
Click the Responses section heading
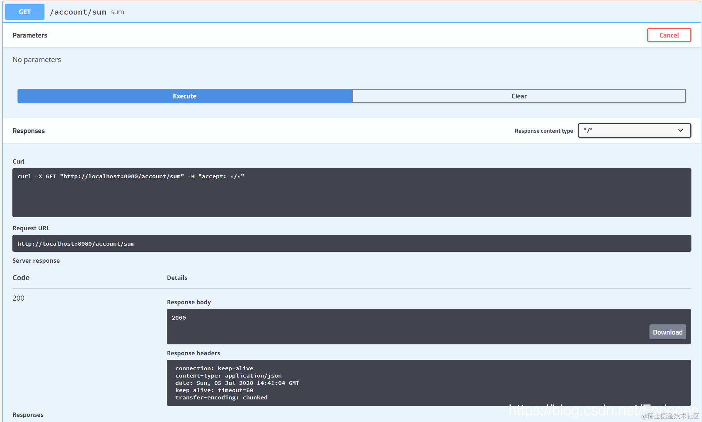tap(28, 131)
